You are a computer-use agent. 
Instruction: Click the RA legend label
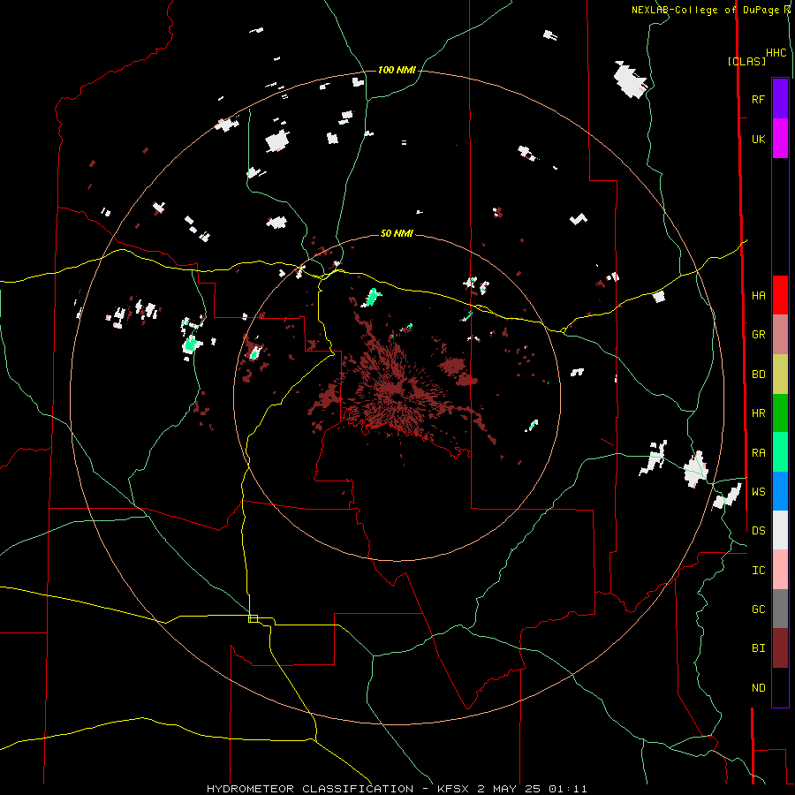pyautogui.click(x=758, y=453)
